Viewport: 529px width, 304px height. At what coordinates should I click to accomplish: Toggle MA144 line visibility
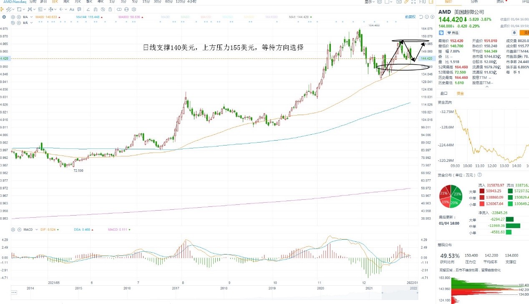coord(90,17)
